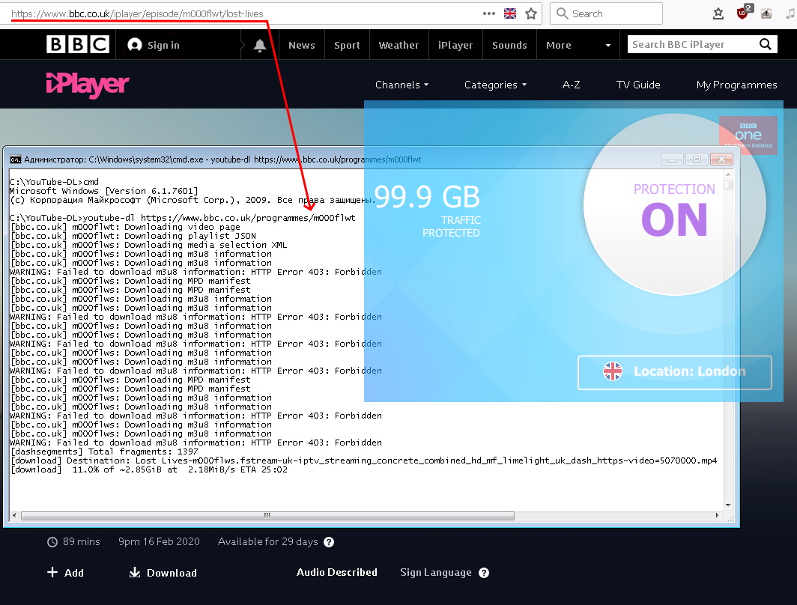
Task: Open the A-Z listing
Action: (572, 85)
